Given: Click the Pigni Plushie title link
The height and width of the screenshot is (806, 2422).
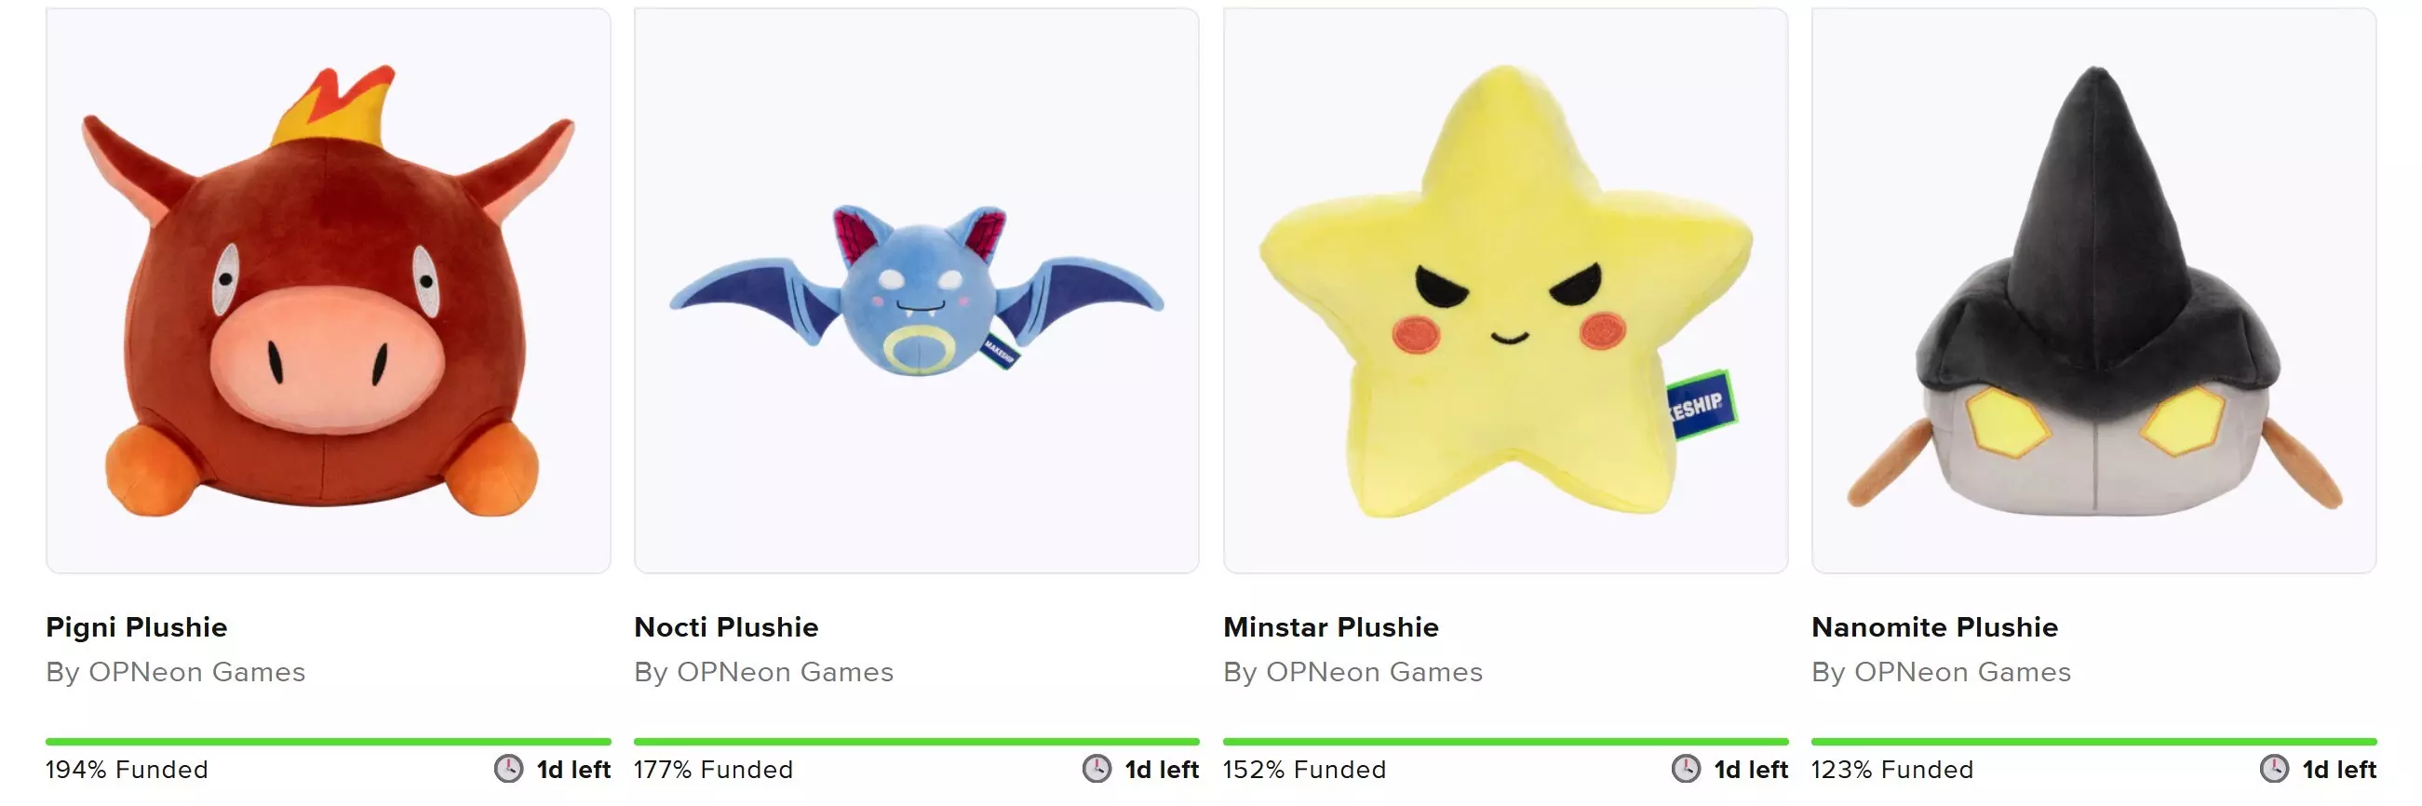Looking at the screenshot, I should click(136, 626).
